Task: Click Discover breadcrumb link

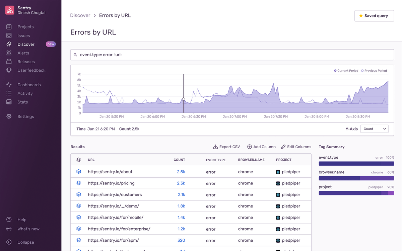Action: 80,15
